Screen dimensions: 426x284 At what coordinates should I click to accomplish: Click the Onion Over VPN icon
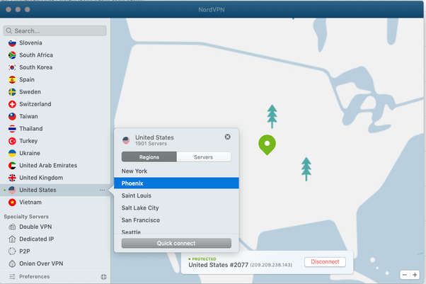tap(12, 263)
